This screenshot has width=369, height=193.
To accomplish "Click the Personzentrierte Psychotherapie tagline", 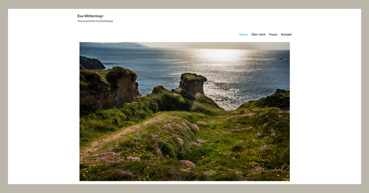I will pos(95,21).
